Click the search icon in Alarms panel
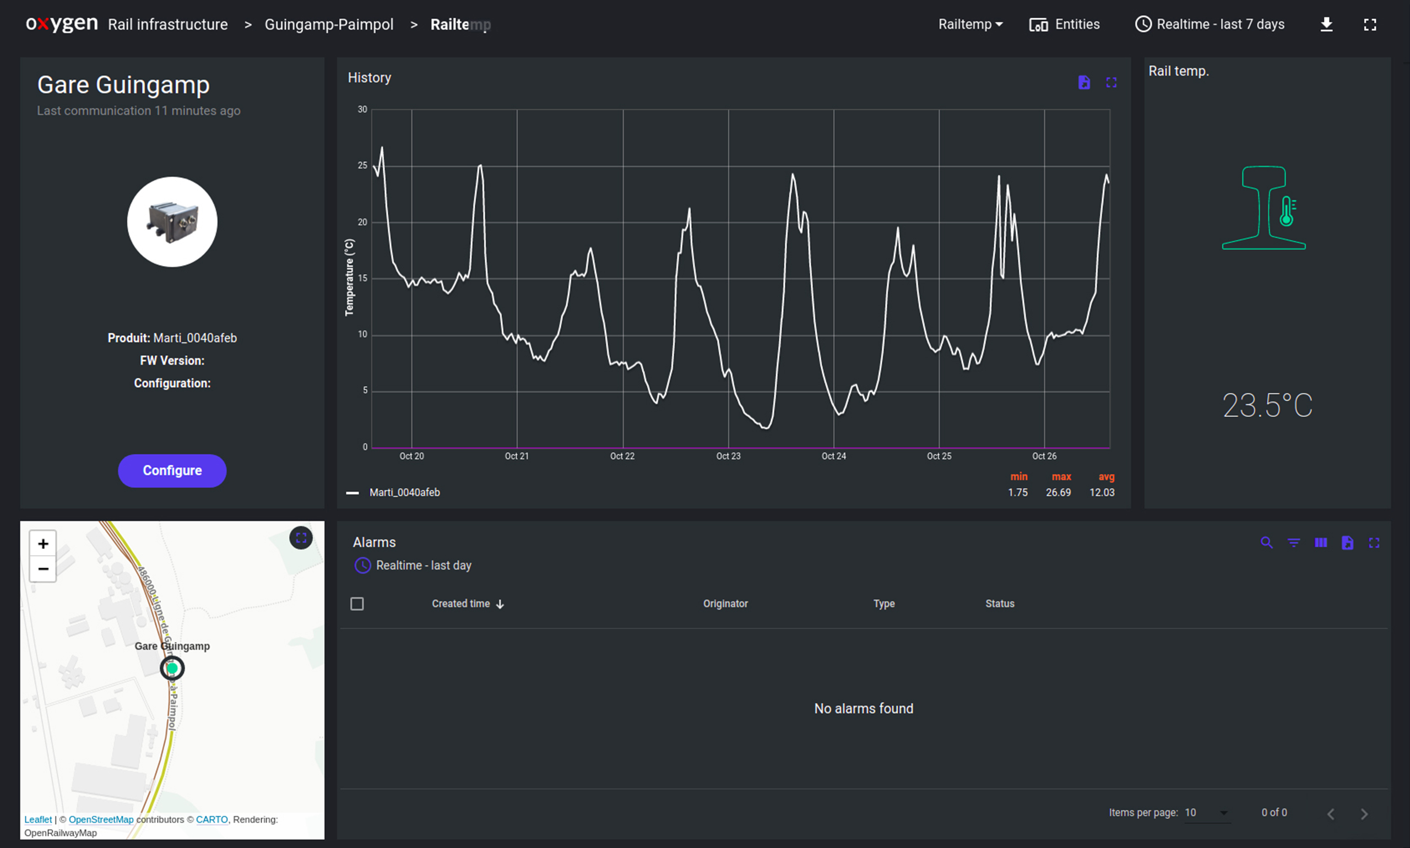This screenshot has height=848, width=1410. point(1266,542)
